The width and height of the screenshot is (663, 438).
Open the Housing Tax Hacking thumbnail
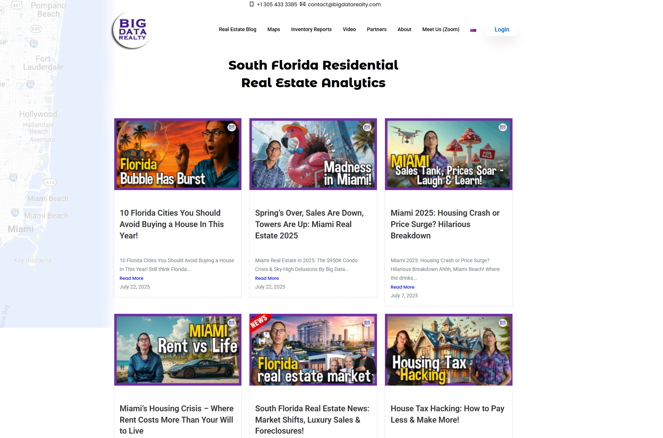pyautogui.click(x=449, y=350)
